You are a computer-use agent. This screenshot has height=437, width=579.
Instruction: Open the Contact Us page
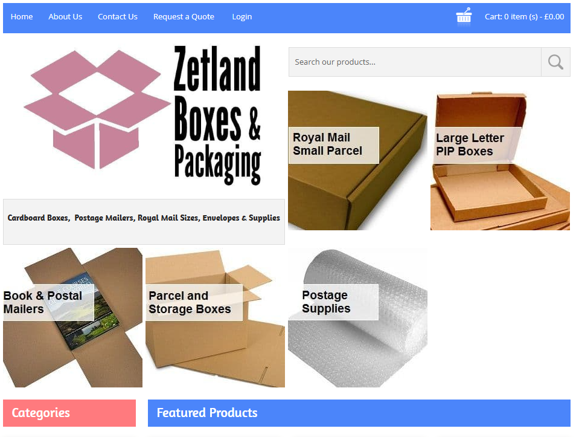[x=117, y=17]
